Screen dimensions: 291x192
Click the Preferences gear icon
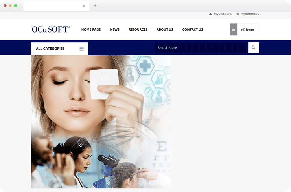pyautogui.click(x=238, y=14)
